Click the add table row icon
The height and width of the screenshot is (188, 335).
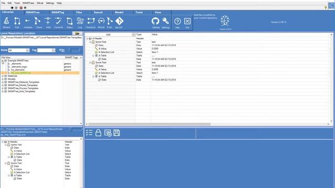click(x=108, y=133)
